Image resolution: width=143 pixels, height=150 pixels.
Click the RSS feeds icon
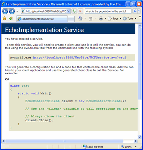pos(90,19)
